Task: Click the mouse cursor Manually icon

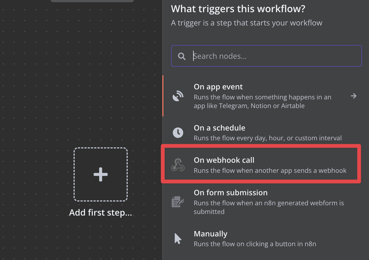Action: pos(178,239)
